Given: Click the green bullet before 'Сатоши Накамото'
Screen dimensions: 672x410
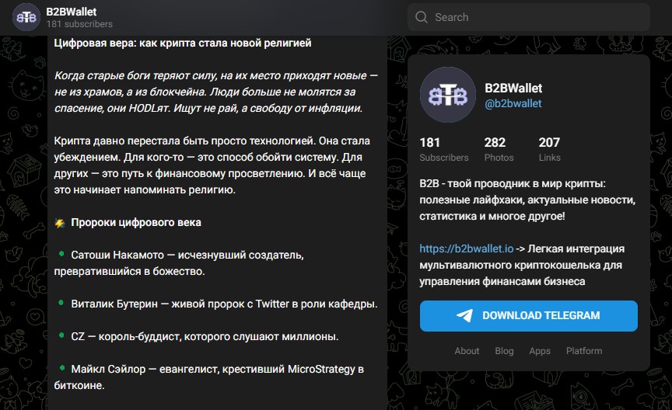Looking at the screenshot, I should tap(61, 254).
